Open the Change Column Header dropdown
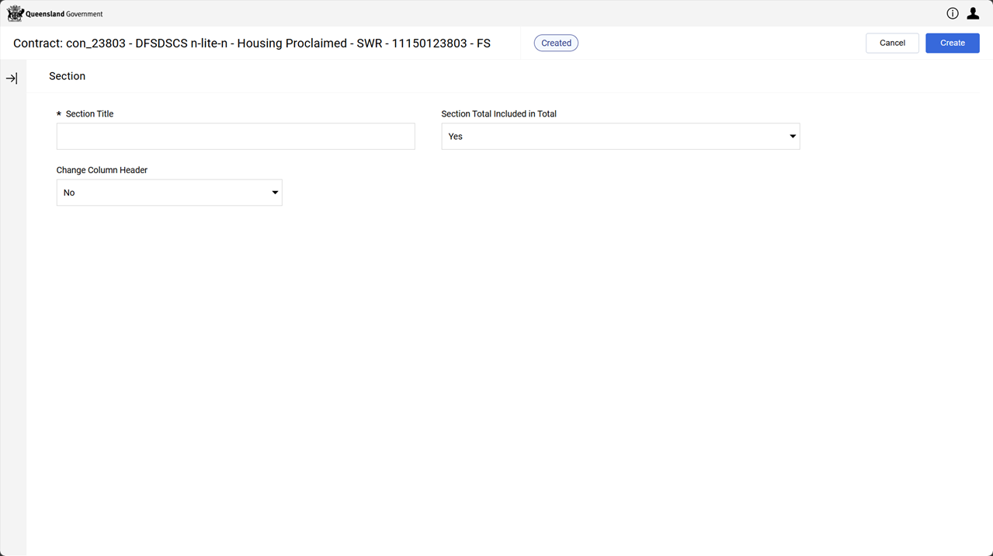 pyautogui.click(x=168, y=193)
